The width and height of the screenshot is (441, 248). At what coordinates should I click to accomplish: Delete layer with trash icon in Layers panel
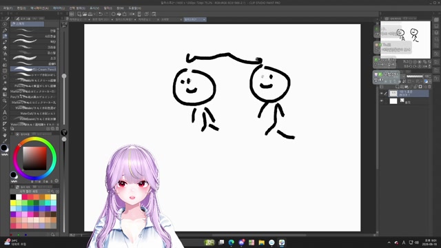(429, 87)
